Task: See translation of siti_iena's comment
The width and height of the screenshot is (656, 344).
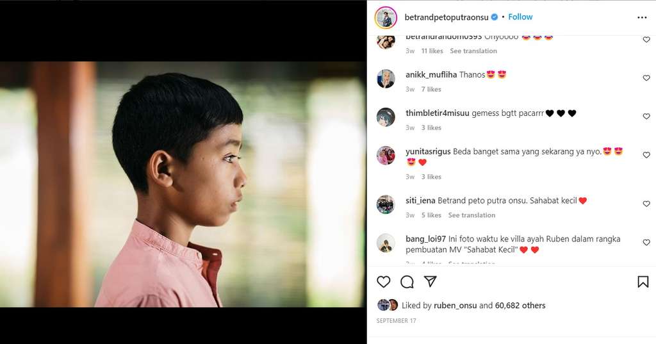Action: point(471,215)
